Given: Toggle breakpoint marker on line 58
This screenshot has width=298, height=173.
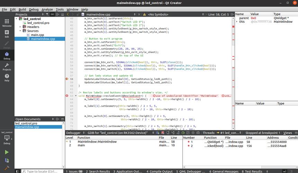Looking at the screenshot, I should point(67,79).
